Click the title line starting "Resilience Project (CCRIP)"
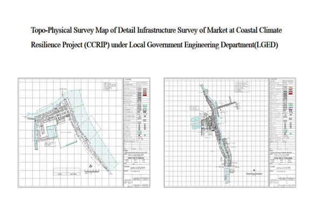Image resolution: width=324 pixels, height=211 pixels. [x=154, y=45]
